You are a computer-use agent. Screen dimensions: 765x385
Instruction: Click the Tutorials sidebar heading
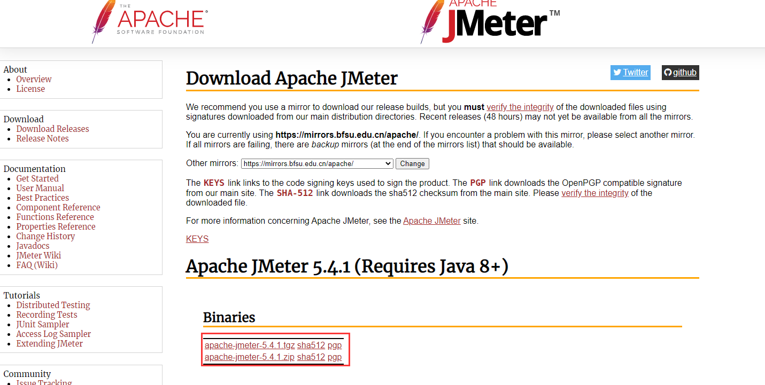[22, 295]
